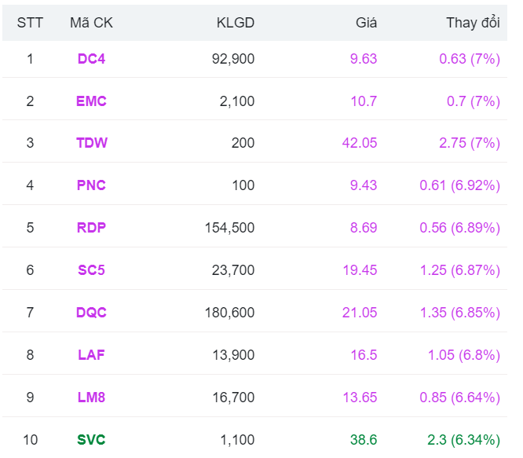Click the green SVC ticker
Screen dimensions: 523x458
(x=91, y=440)
